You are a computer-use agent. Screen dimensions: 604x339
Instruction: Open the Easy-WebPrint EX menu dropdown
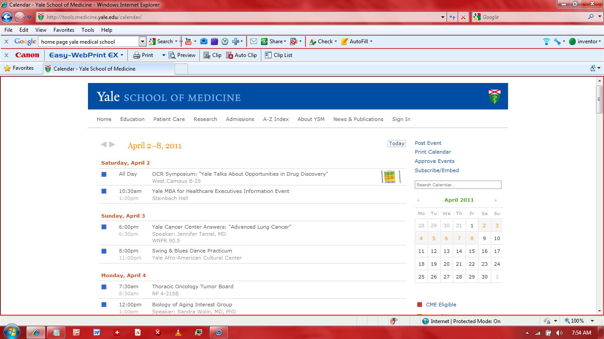[x=122, y=55]
